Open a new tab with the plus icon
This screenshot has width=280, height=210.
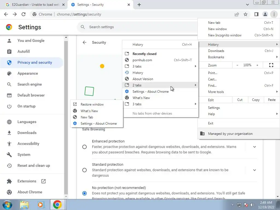[139, 5]
